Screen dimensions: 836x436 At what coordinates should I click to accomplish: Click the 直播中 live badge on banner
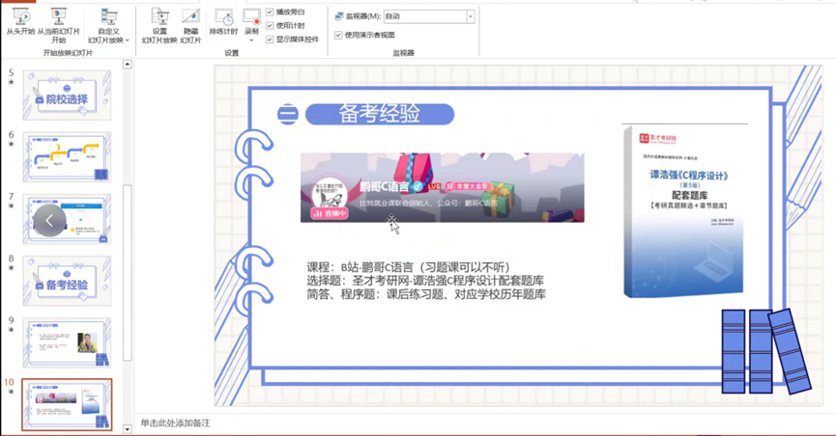[330, 213]
